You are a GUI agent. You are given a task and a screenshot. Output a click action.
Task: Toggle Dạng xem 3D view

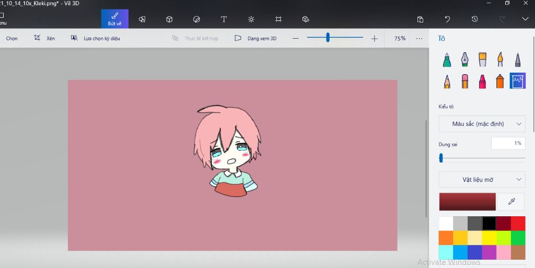coord(255,38)
